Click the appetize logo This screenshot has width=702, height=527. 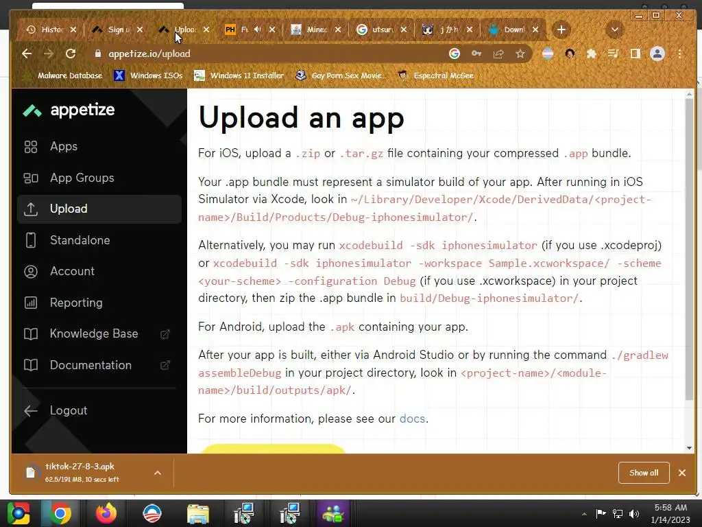[x=69, y=110]
